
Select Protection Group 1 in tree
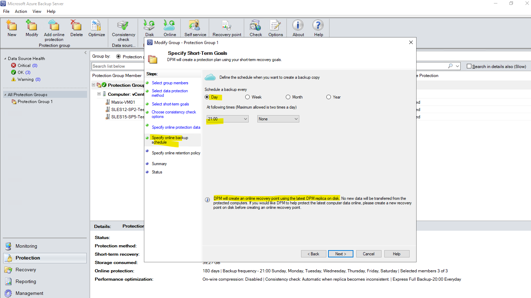[x=35, y=102]
